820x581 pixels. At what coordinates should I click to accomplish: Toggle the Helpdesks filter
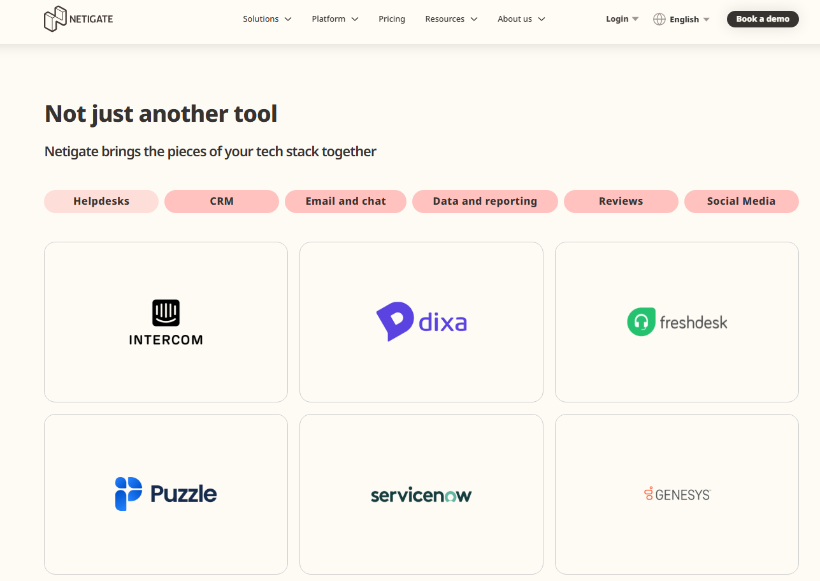pyautogui.click(x=101, y=201)
